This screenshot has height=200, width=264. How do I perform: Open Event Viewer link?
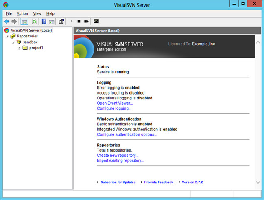[115, 103]
